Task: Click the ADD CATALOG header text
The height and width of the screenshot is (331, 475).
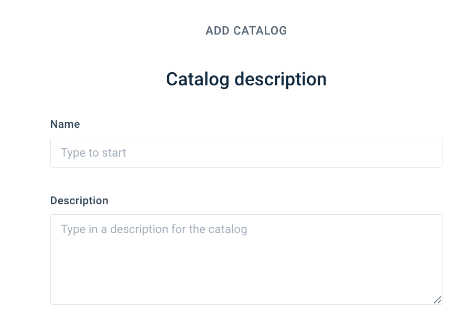Action: (x=246, y=31)
